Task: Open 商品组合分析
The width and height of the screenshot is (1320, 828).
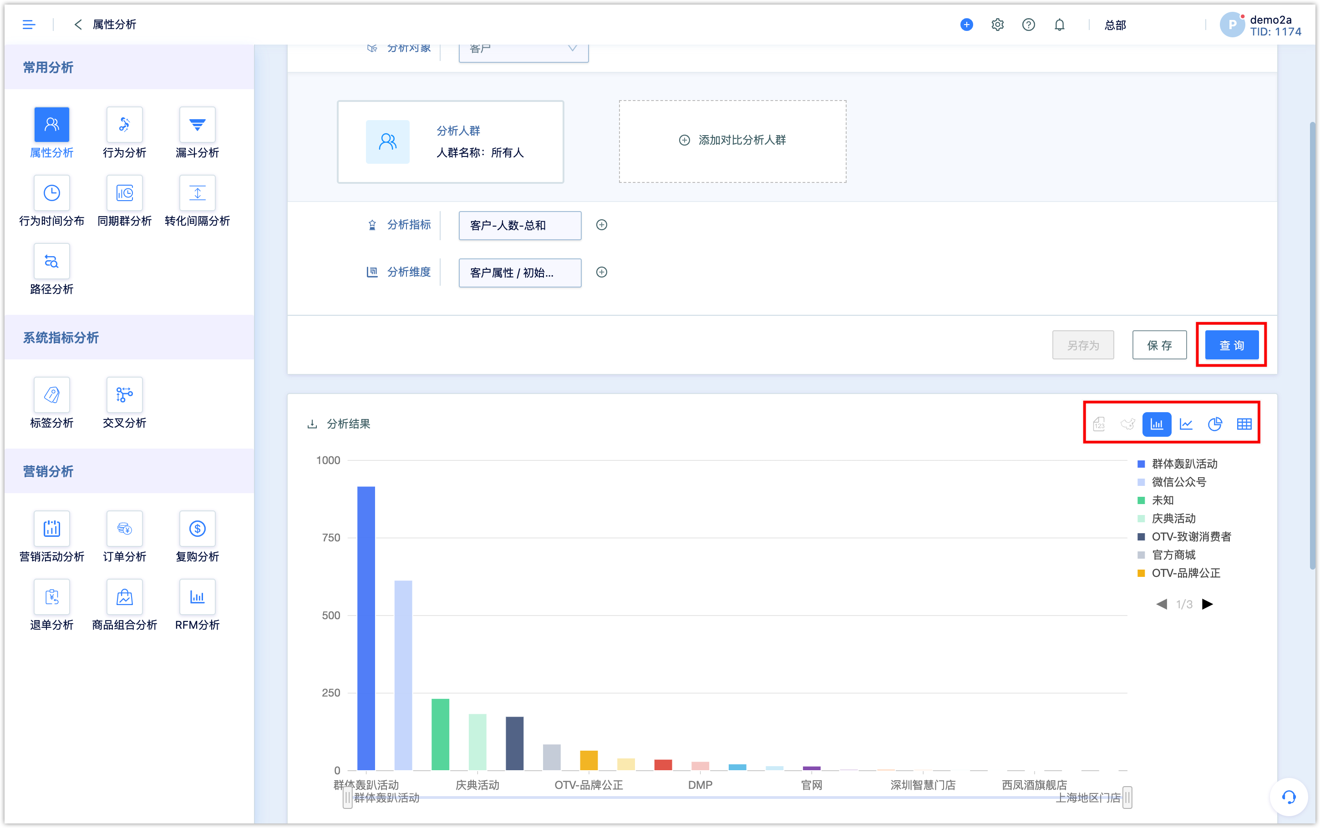Action: click(x=124, y=605)
